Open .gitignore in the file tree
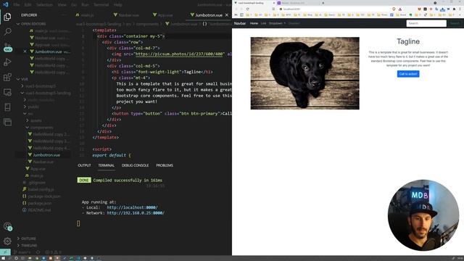Screen dimensions: 464x261 (x=34, y=183)
